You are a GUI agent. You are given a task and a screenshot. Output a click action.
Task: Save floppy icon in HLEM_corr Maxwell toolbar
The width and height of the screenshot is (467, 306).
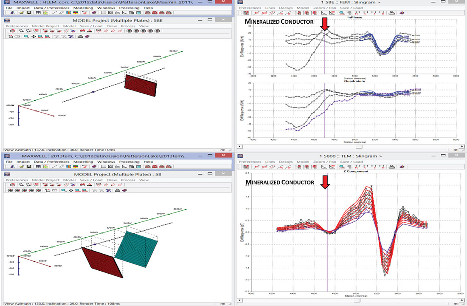click(29, 13)
